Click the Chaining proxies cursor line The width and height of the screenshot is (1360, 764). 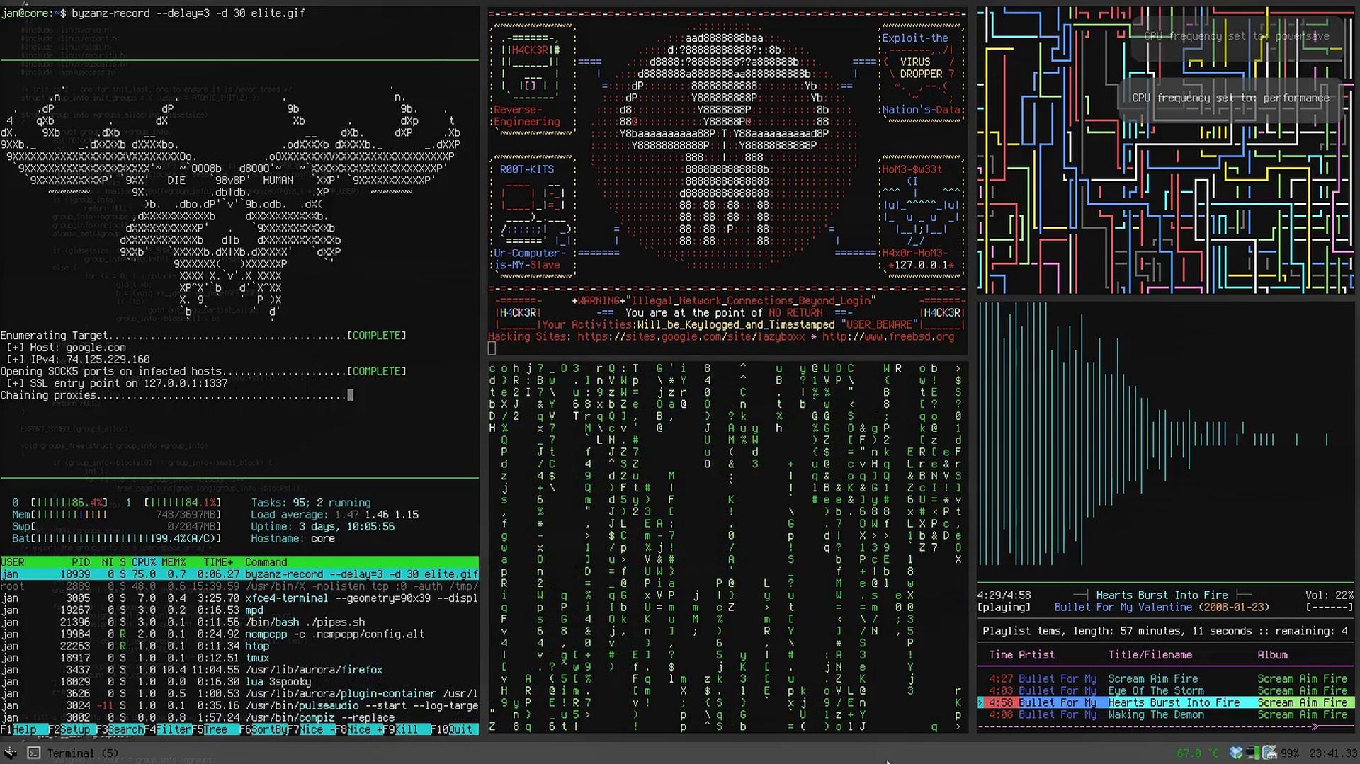(x=177, y=396)
